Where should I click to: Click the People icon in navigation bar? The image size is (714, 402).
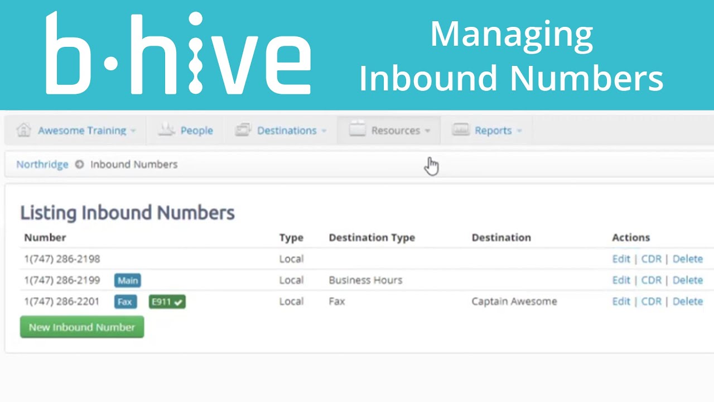[x=166, y=130]
